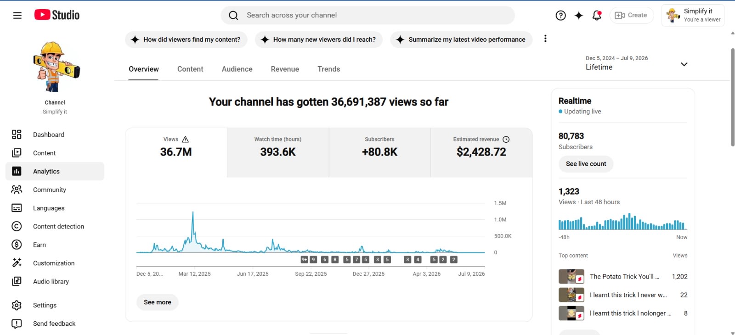
Task: Switch to the Audience tab
Action: [237, 69]
